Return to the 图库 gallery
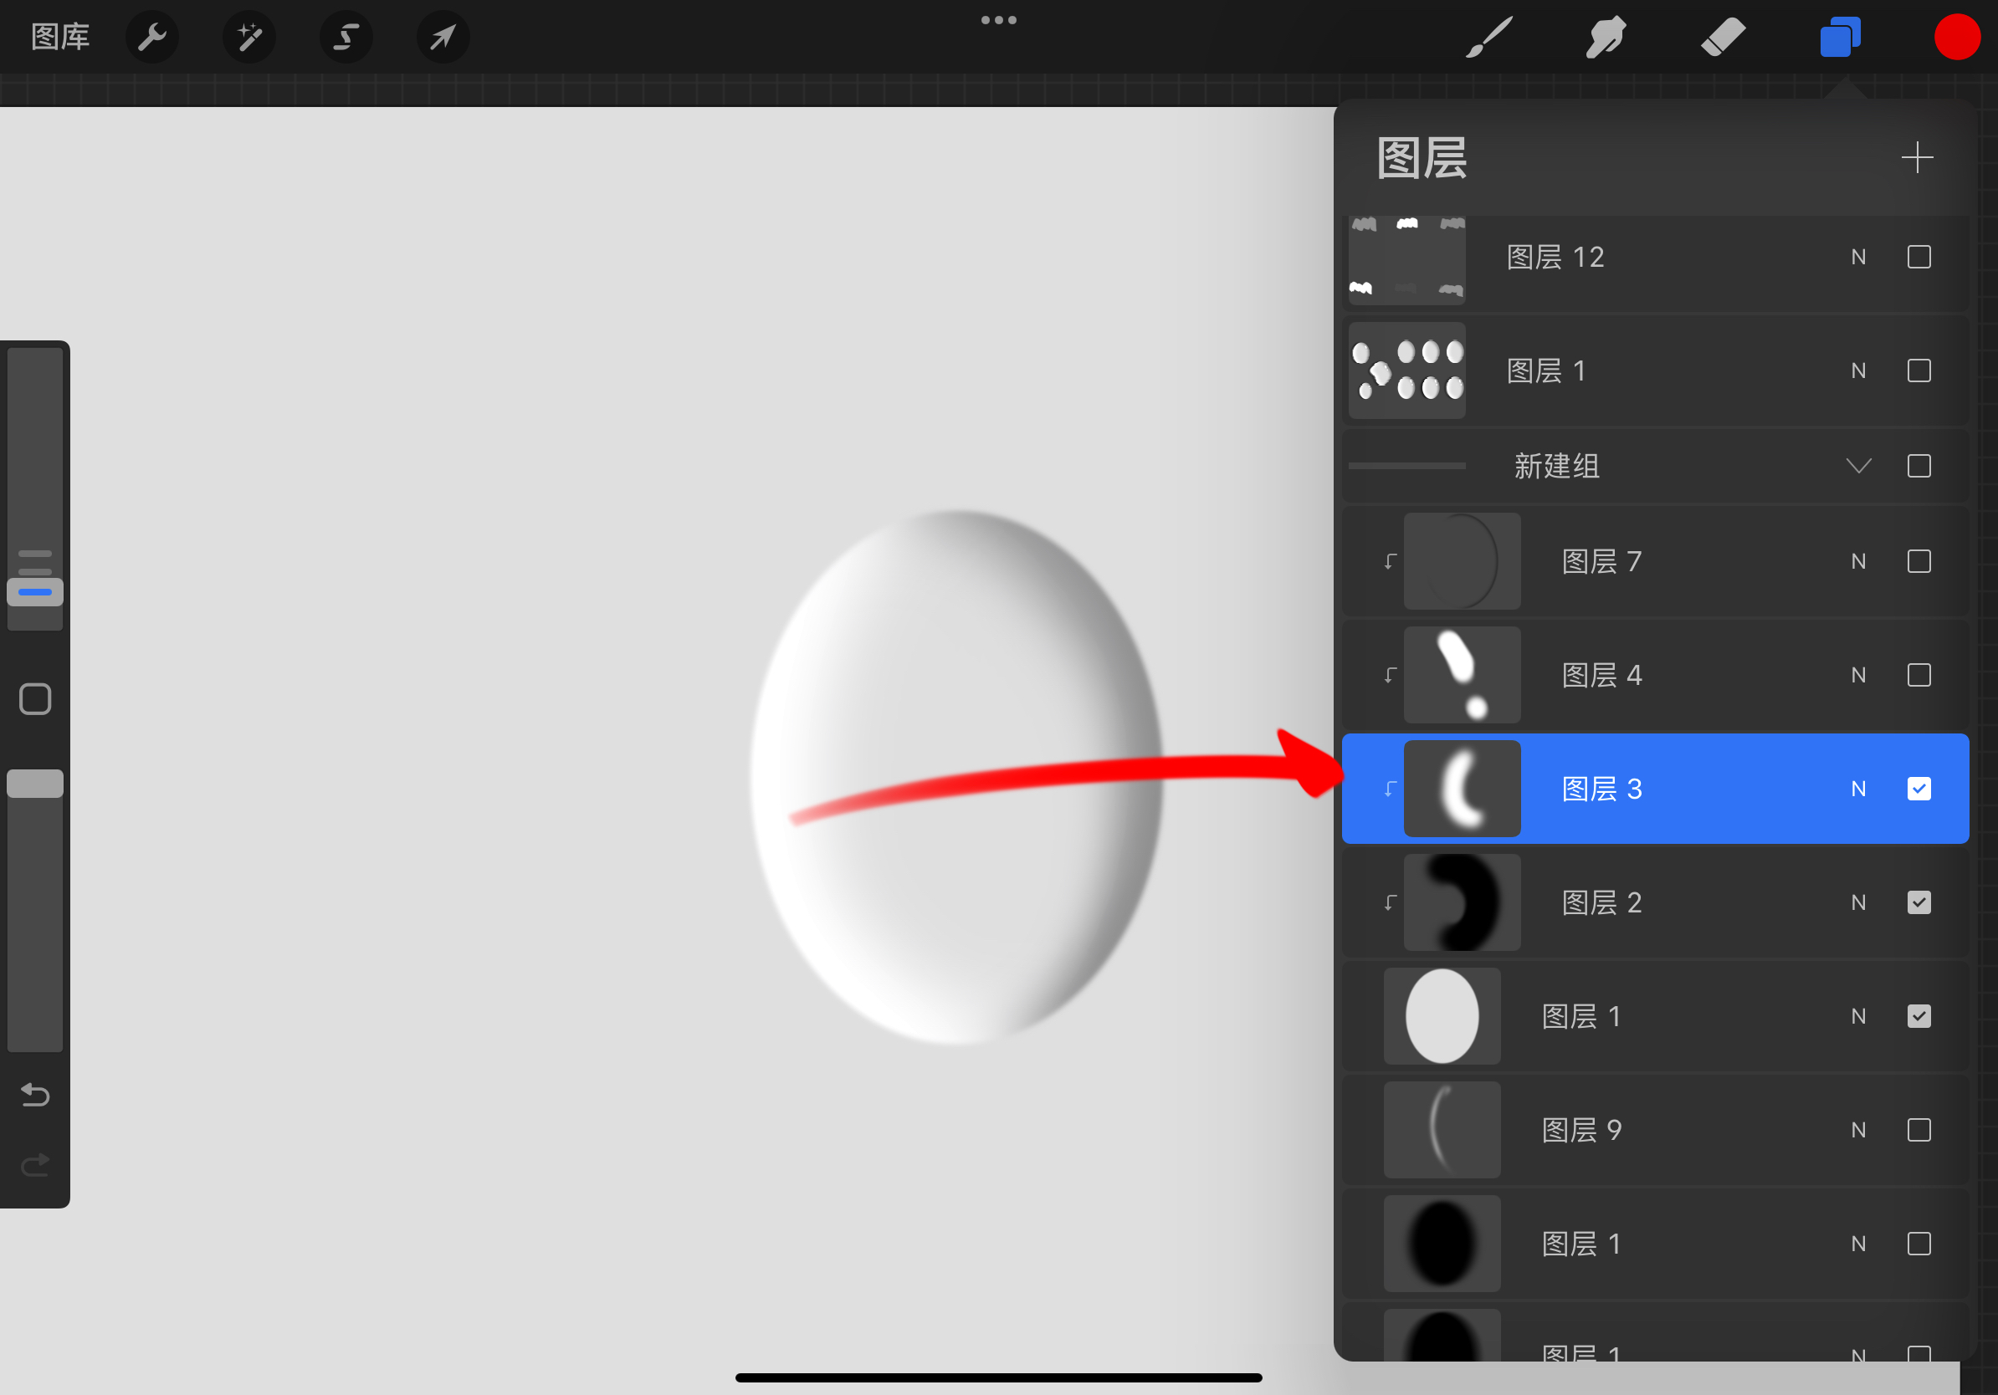Image resolution: width=1998 pixels, height=1395 pixels. [x=59, y=37]
